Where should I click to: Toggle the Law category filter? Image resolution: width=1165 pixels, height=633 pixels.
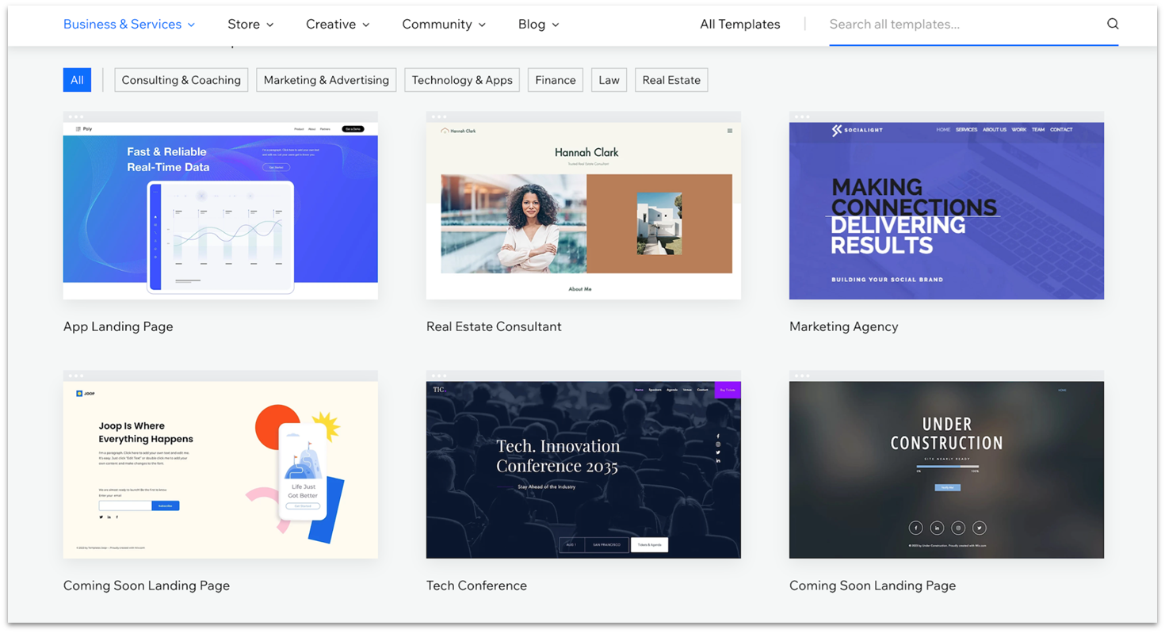click(x=609, y=79)
